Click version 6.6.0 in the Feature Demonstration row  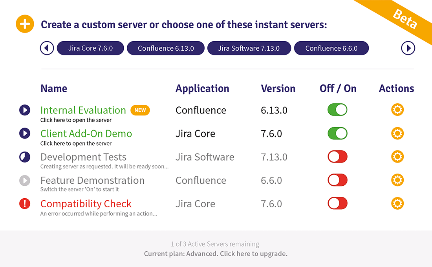point(271,181)
